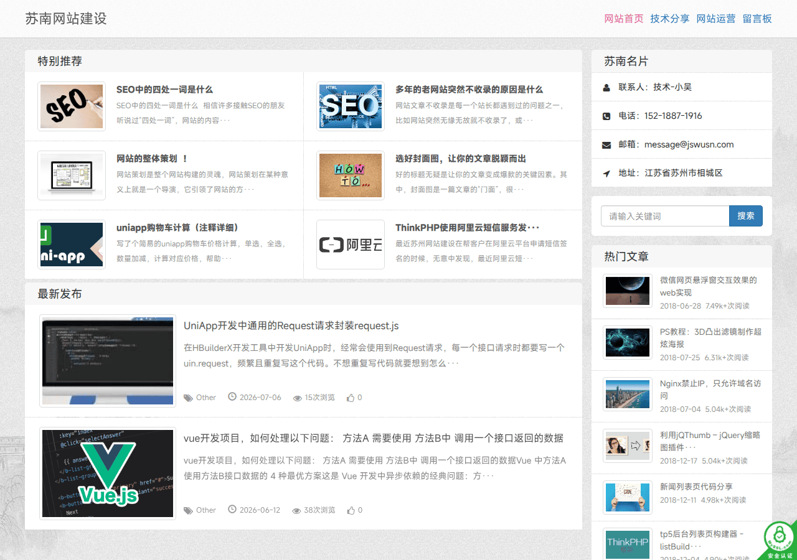Image resolution: width=797 pixels, height=560 pixels.
Task: Click the HOW TO cork board thumbnail
Action: point(351,175)
